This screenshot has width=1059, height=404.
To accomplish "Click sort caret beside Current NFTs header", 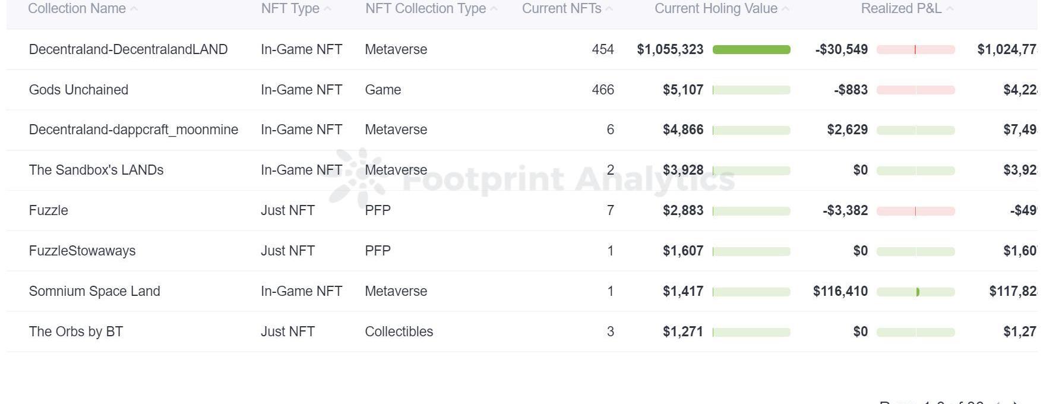I will click(x=609, y=9).
